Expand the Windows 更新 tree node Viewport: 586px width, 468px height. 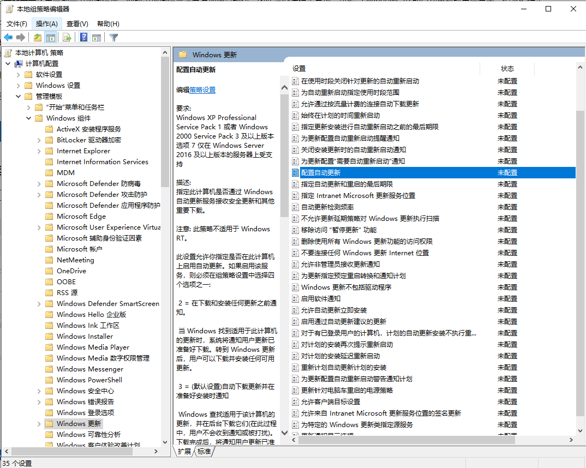click(x=39, y=424)
